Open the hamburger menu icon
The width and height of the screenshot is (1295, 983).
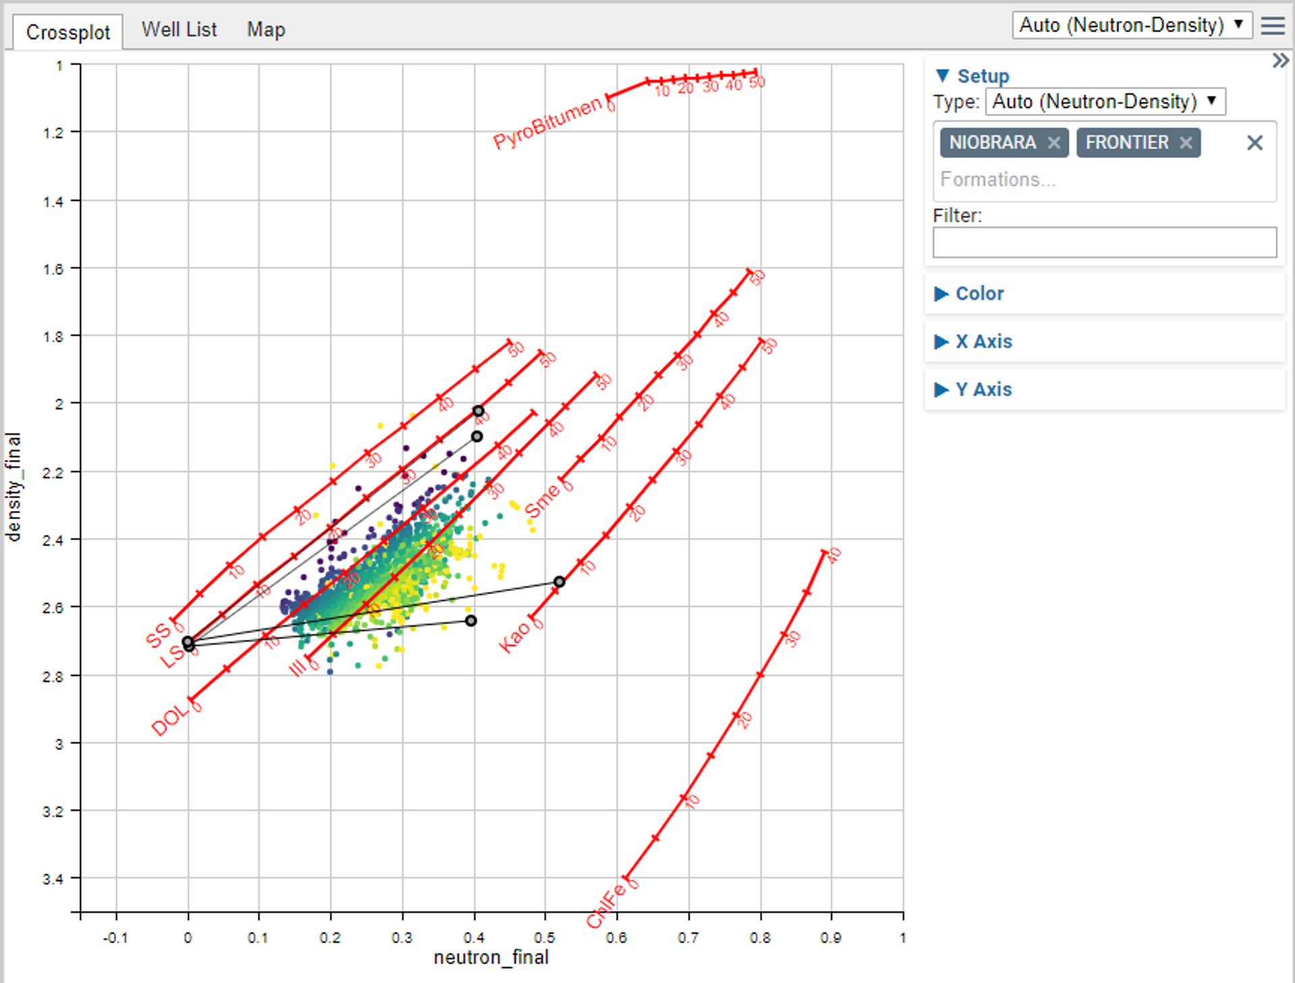pyautogui.click(x=1272, y=26)
